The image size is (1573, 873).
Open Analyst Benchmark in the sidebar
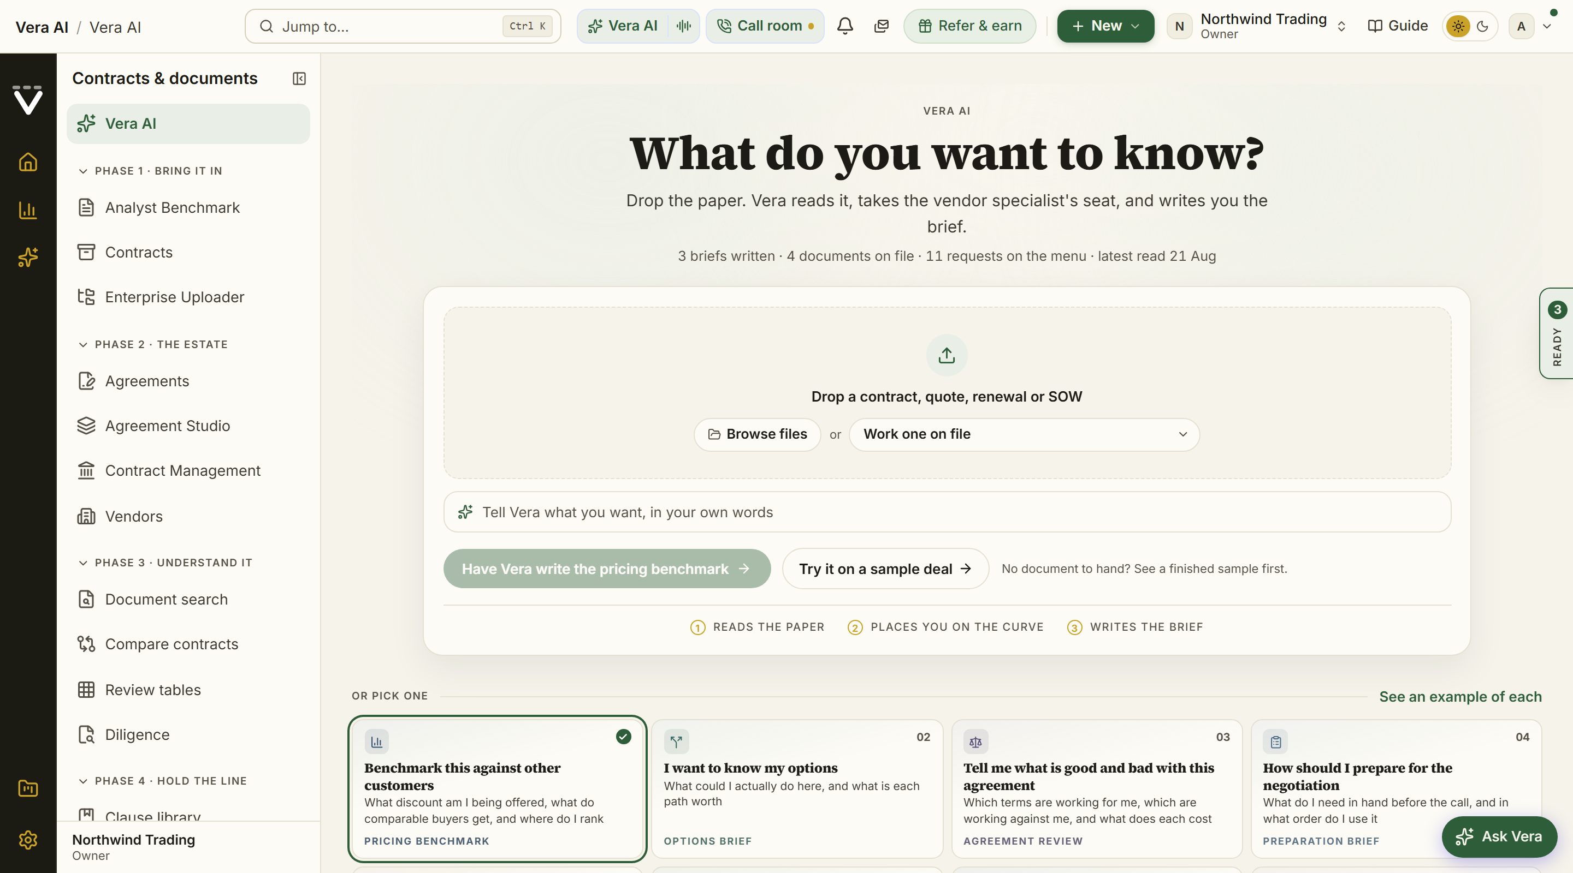click(188, 207)
